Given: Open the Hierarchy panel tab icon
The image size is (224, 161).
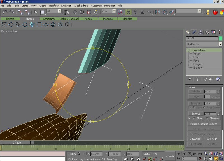Looking at the screenshot, I should [x=200, y=32].
